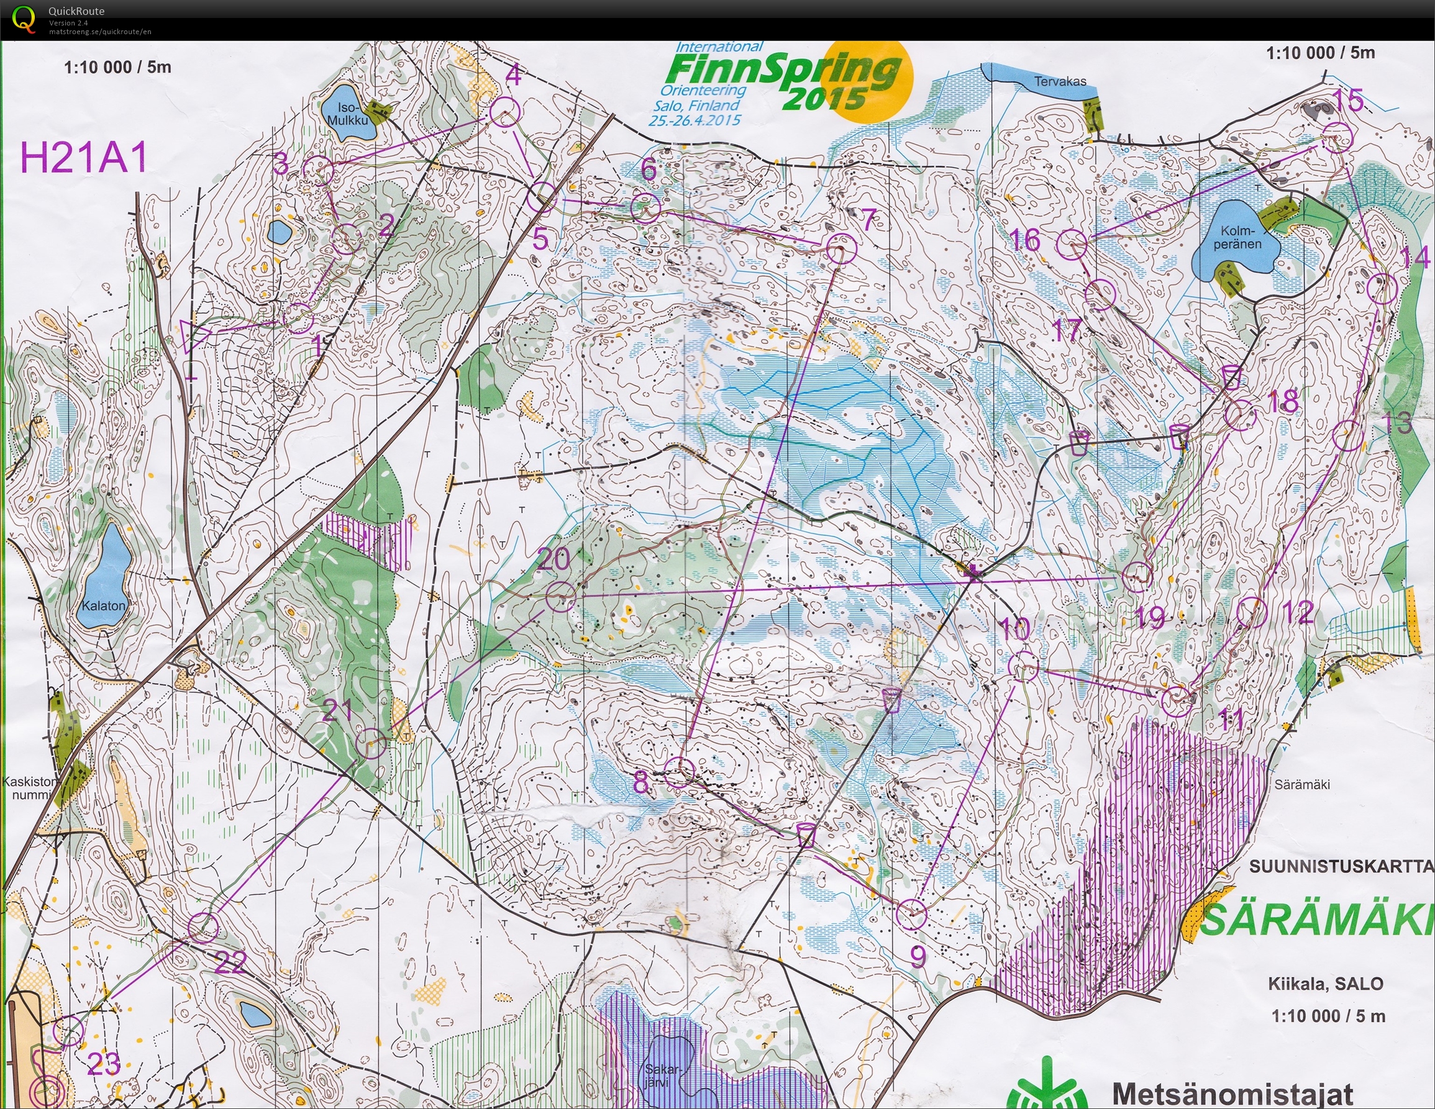
Task: Click the QuickRoute title text
Action: point(76,11)
